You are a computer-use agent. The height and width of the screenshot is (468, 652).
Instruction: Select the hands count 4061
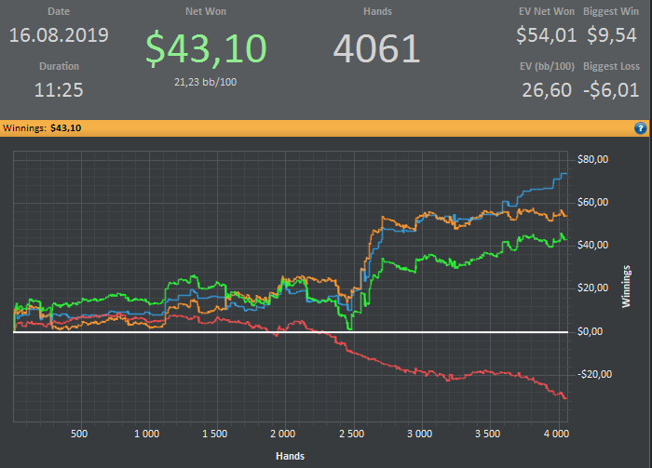(x=376, y=49)
